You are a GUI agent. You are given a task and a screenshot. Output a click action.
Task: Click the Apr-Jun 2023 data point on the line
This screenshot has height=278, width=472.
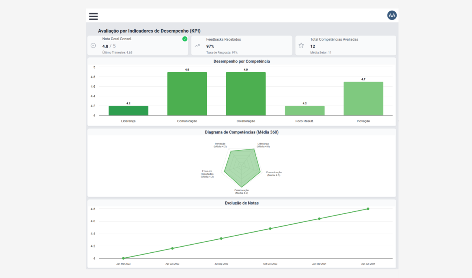(172, 248)
